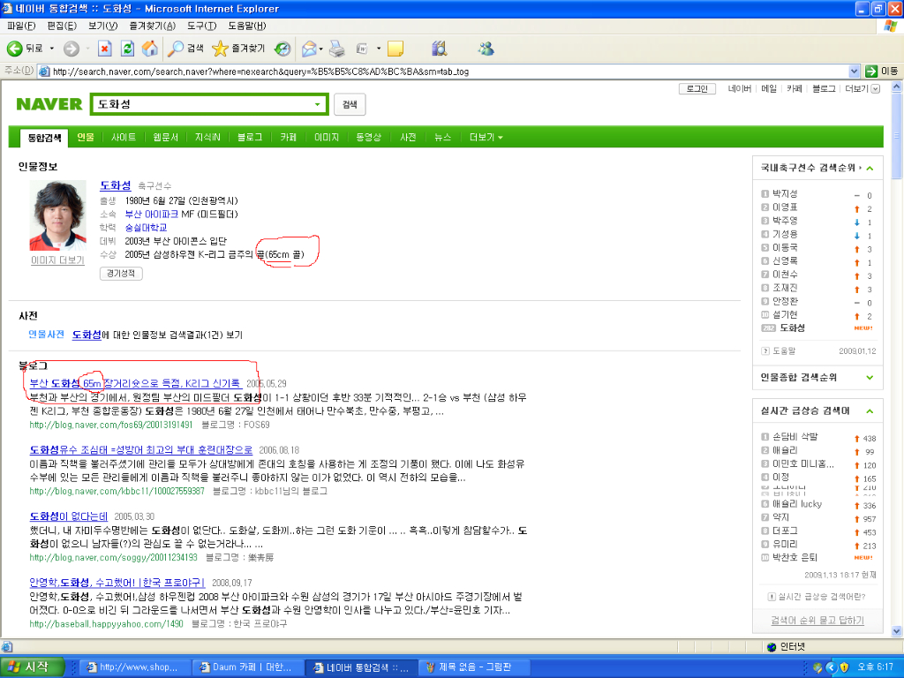Viewport: 904px width, 678px height.
Task: Click the IE Forward arrow icon
Action: click(x=71, y=49)
